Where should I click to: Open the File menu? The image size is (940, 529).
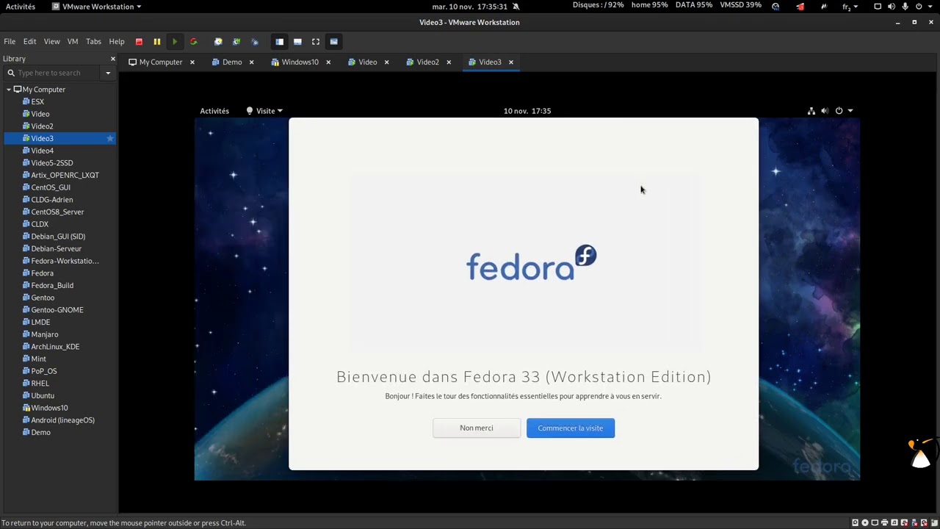[10, 42]
